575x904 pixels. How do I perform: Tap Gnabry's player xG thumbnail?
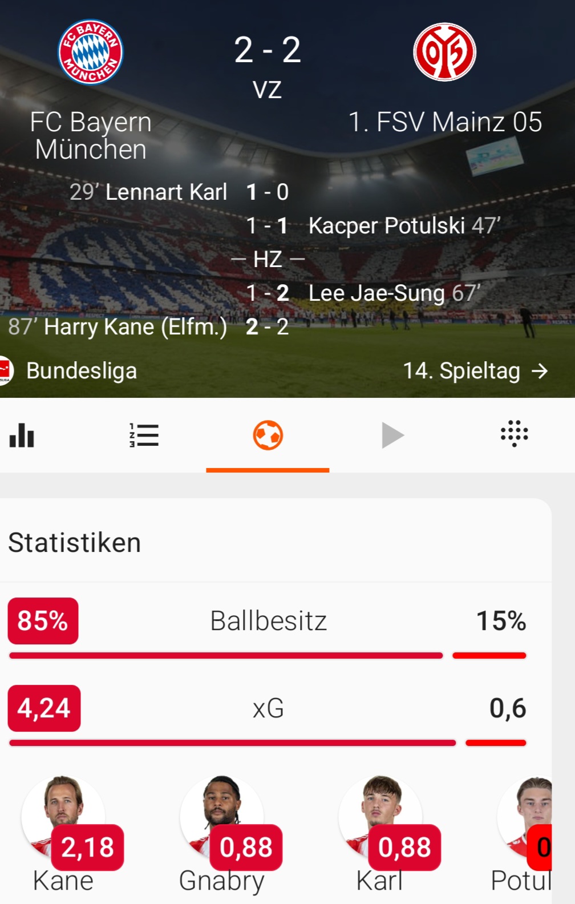pos(222,816)
